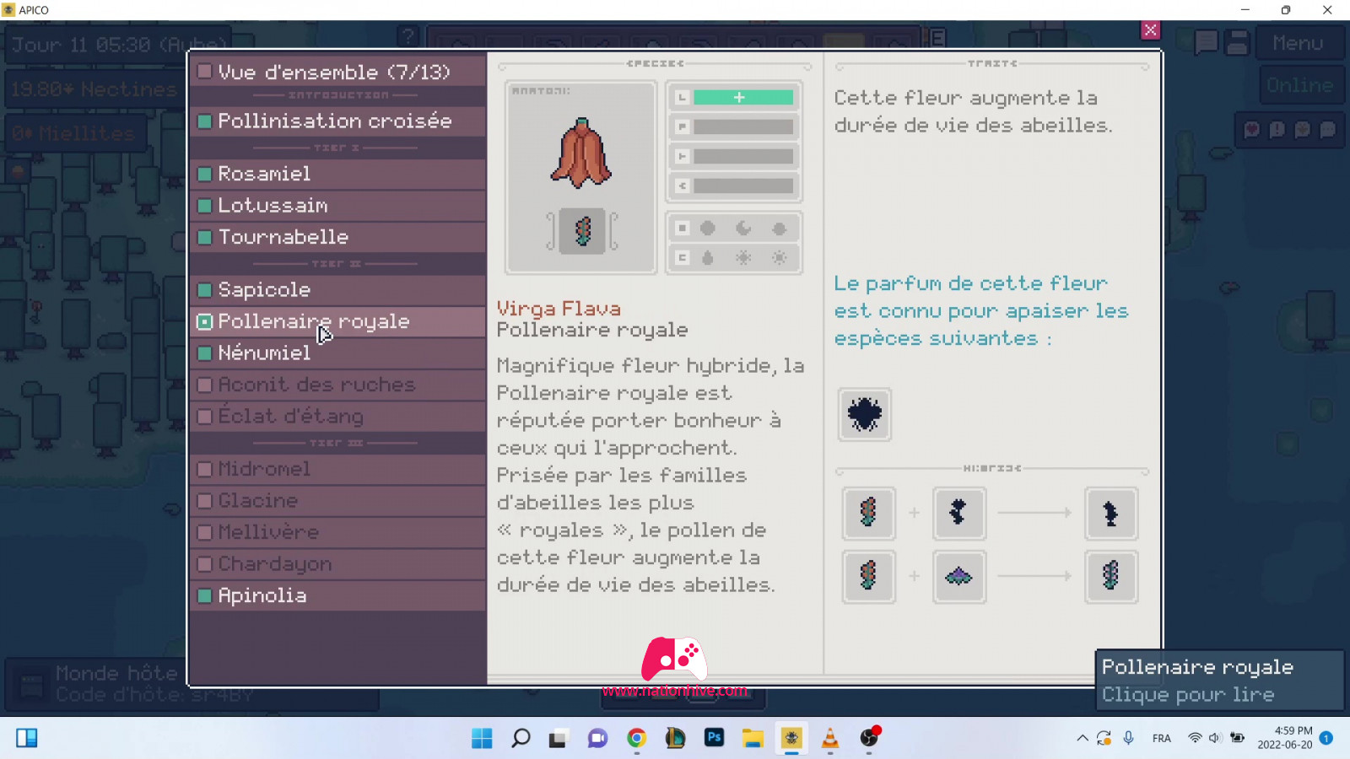
Task: Select the Tournabelle flower entry
Action: click(x=338, y=237)
